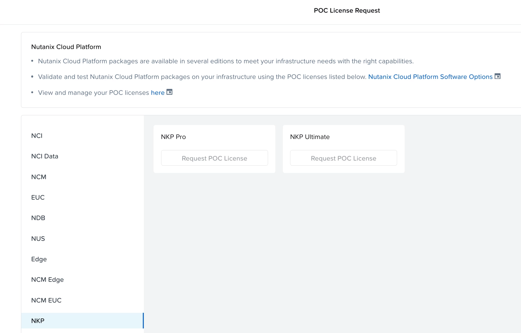The width and height of the screenshot is (521, 333).
Task: Request POC License for NKP Pro
Action: [x=214, y=158]
